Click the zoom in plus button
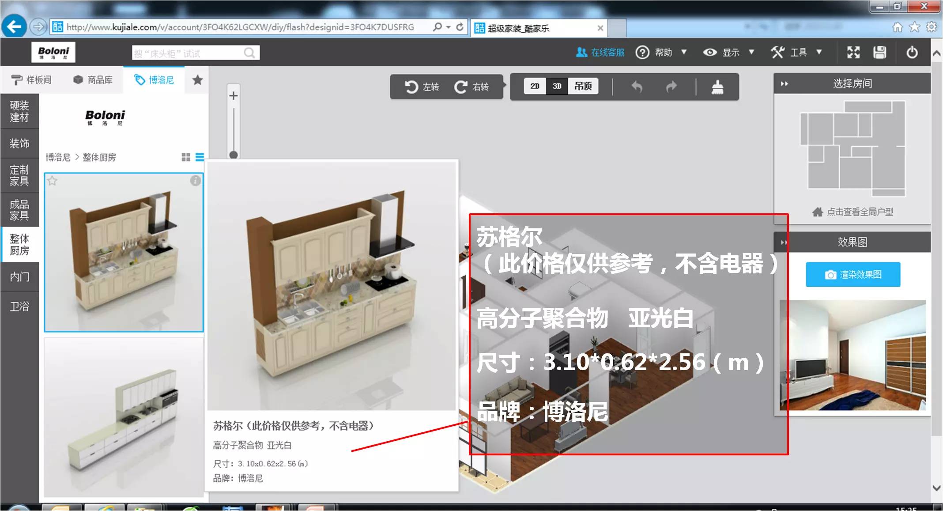Screen dimensions: 943x511 [x=234, y=96]
